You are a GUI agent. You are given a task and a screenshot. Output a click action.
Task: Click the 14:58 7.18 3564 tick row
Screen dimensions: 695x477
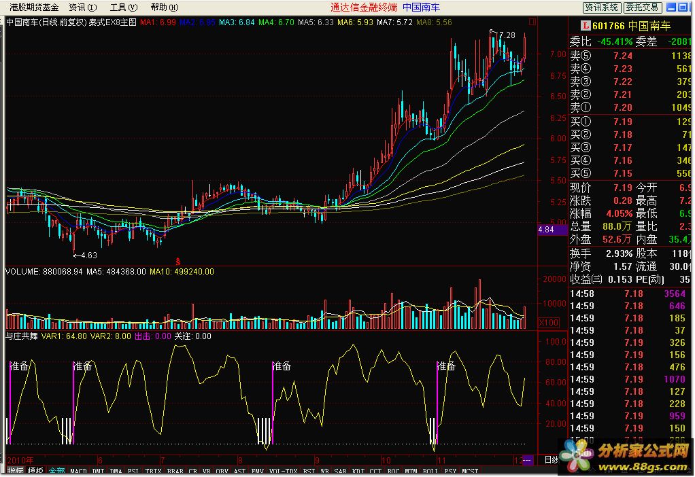(x=628, y=294)
